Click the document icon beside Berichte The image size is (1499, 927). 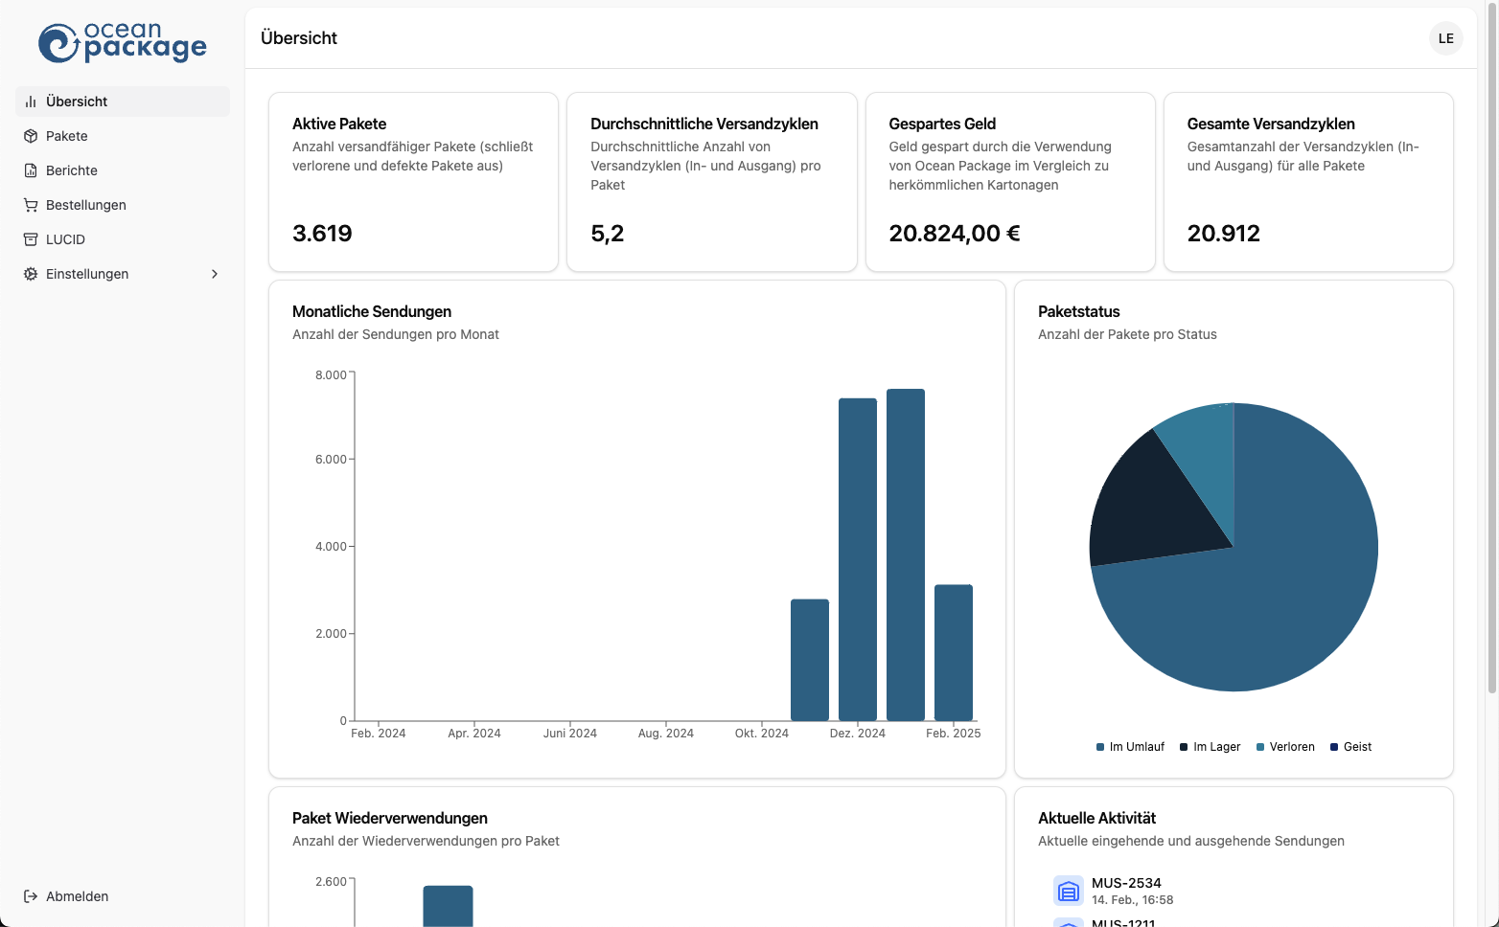[31, 170]
